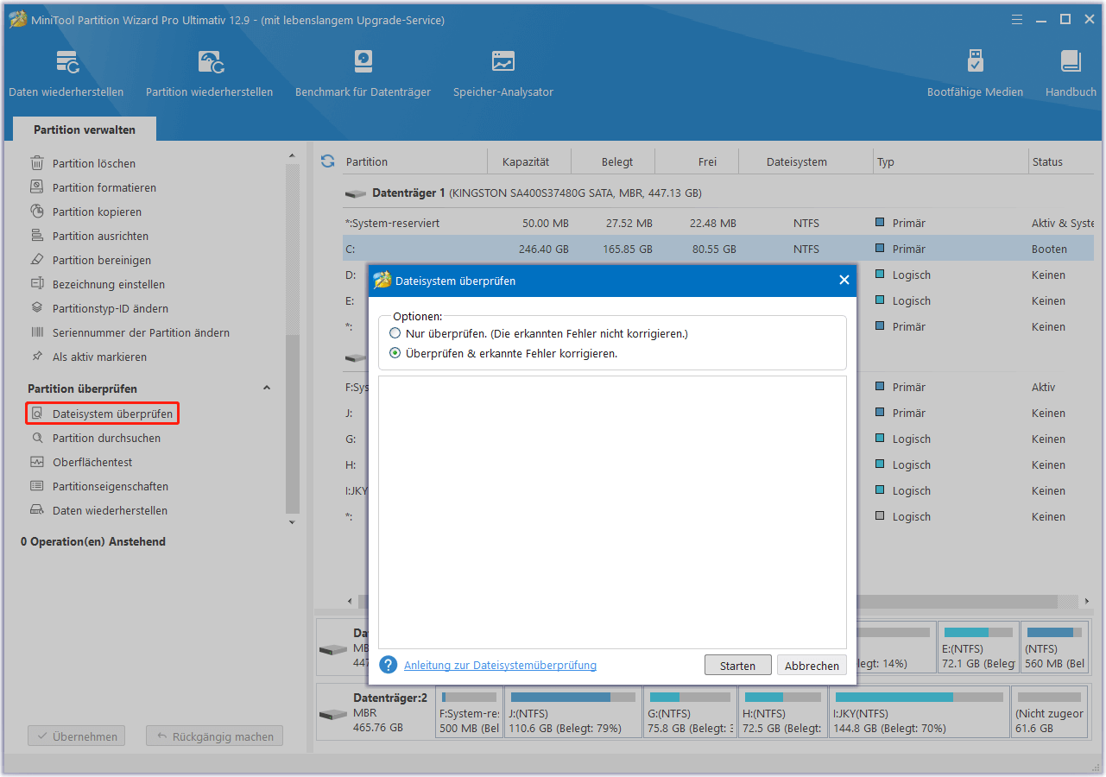
Task: Select Partition bereinigen action
Action: (102, 260)
